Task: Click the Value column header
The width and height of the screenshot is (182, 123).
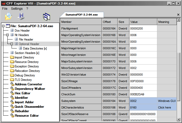Action: [143, 22]
